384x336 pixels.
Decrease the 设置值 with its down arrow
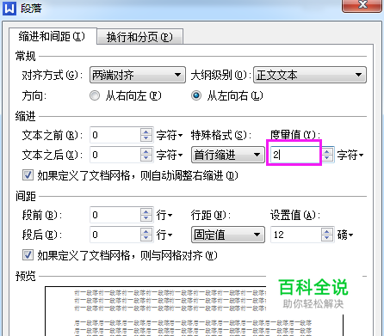point(327,238)
